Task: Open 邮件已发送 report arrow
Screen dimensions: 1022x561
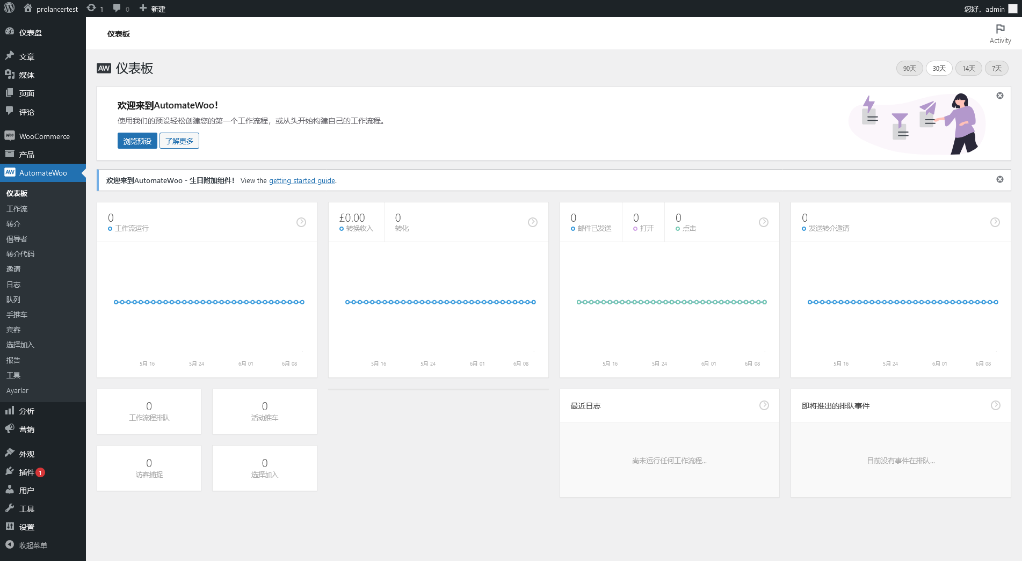Action: (764, 222)
